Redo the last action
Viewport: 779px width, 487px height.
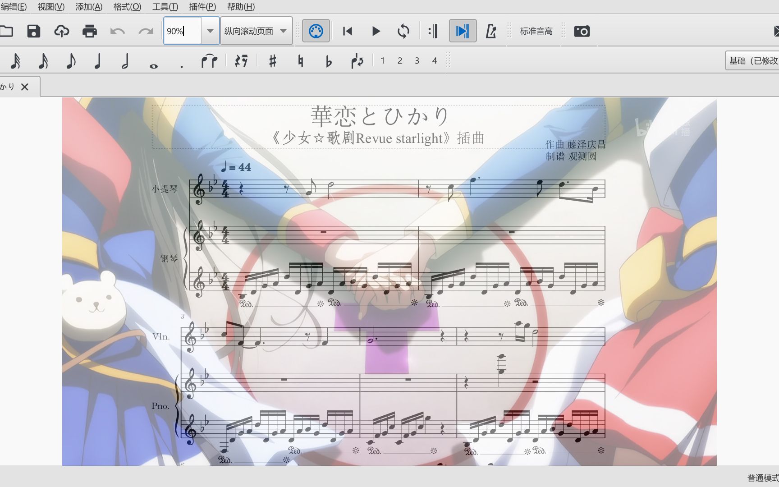(146, 31)
